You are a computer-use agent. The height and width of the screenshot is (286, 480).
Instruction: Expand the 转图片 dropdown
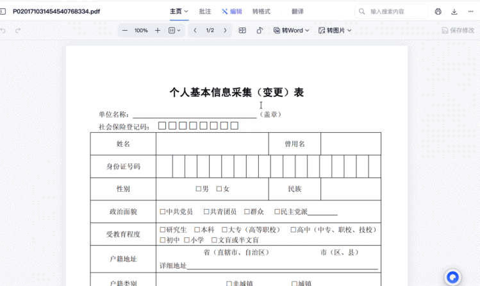[336, 30]
